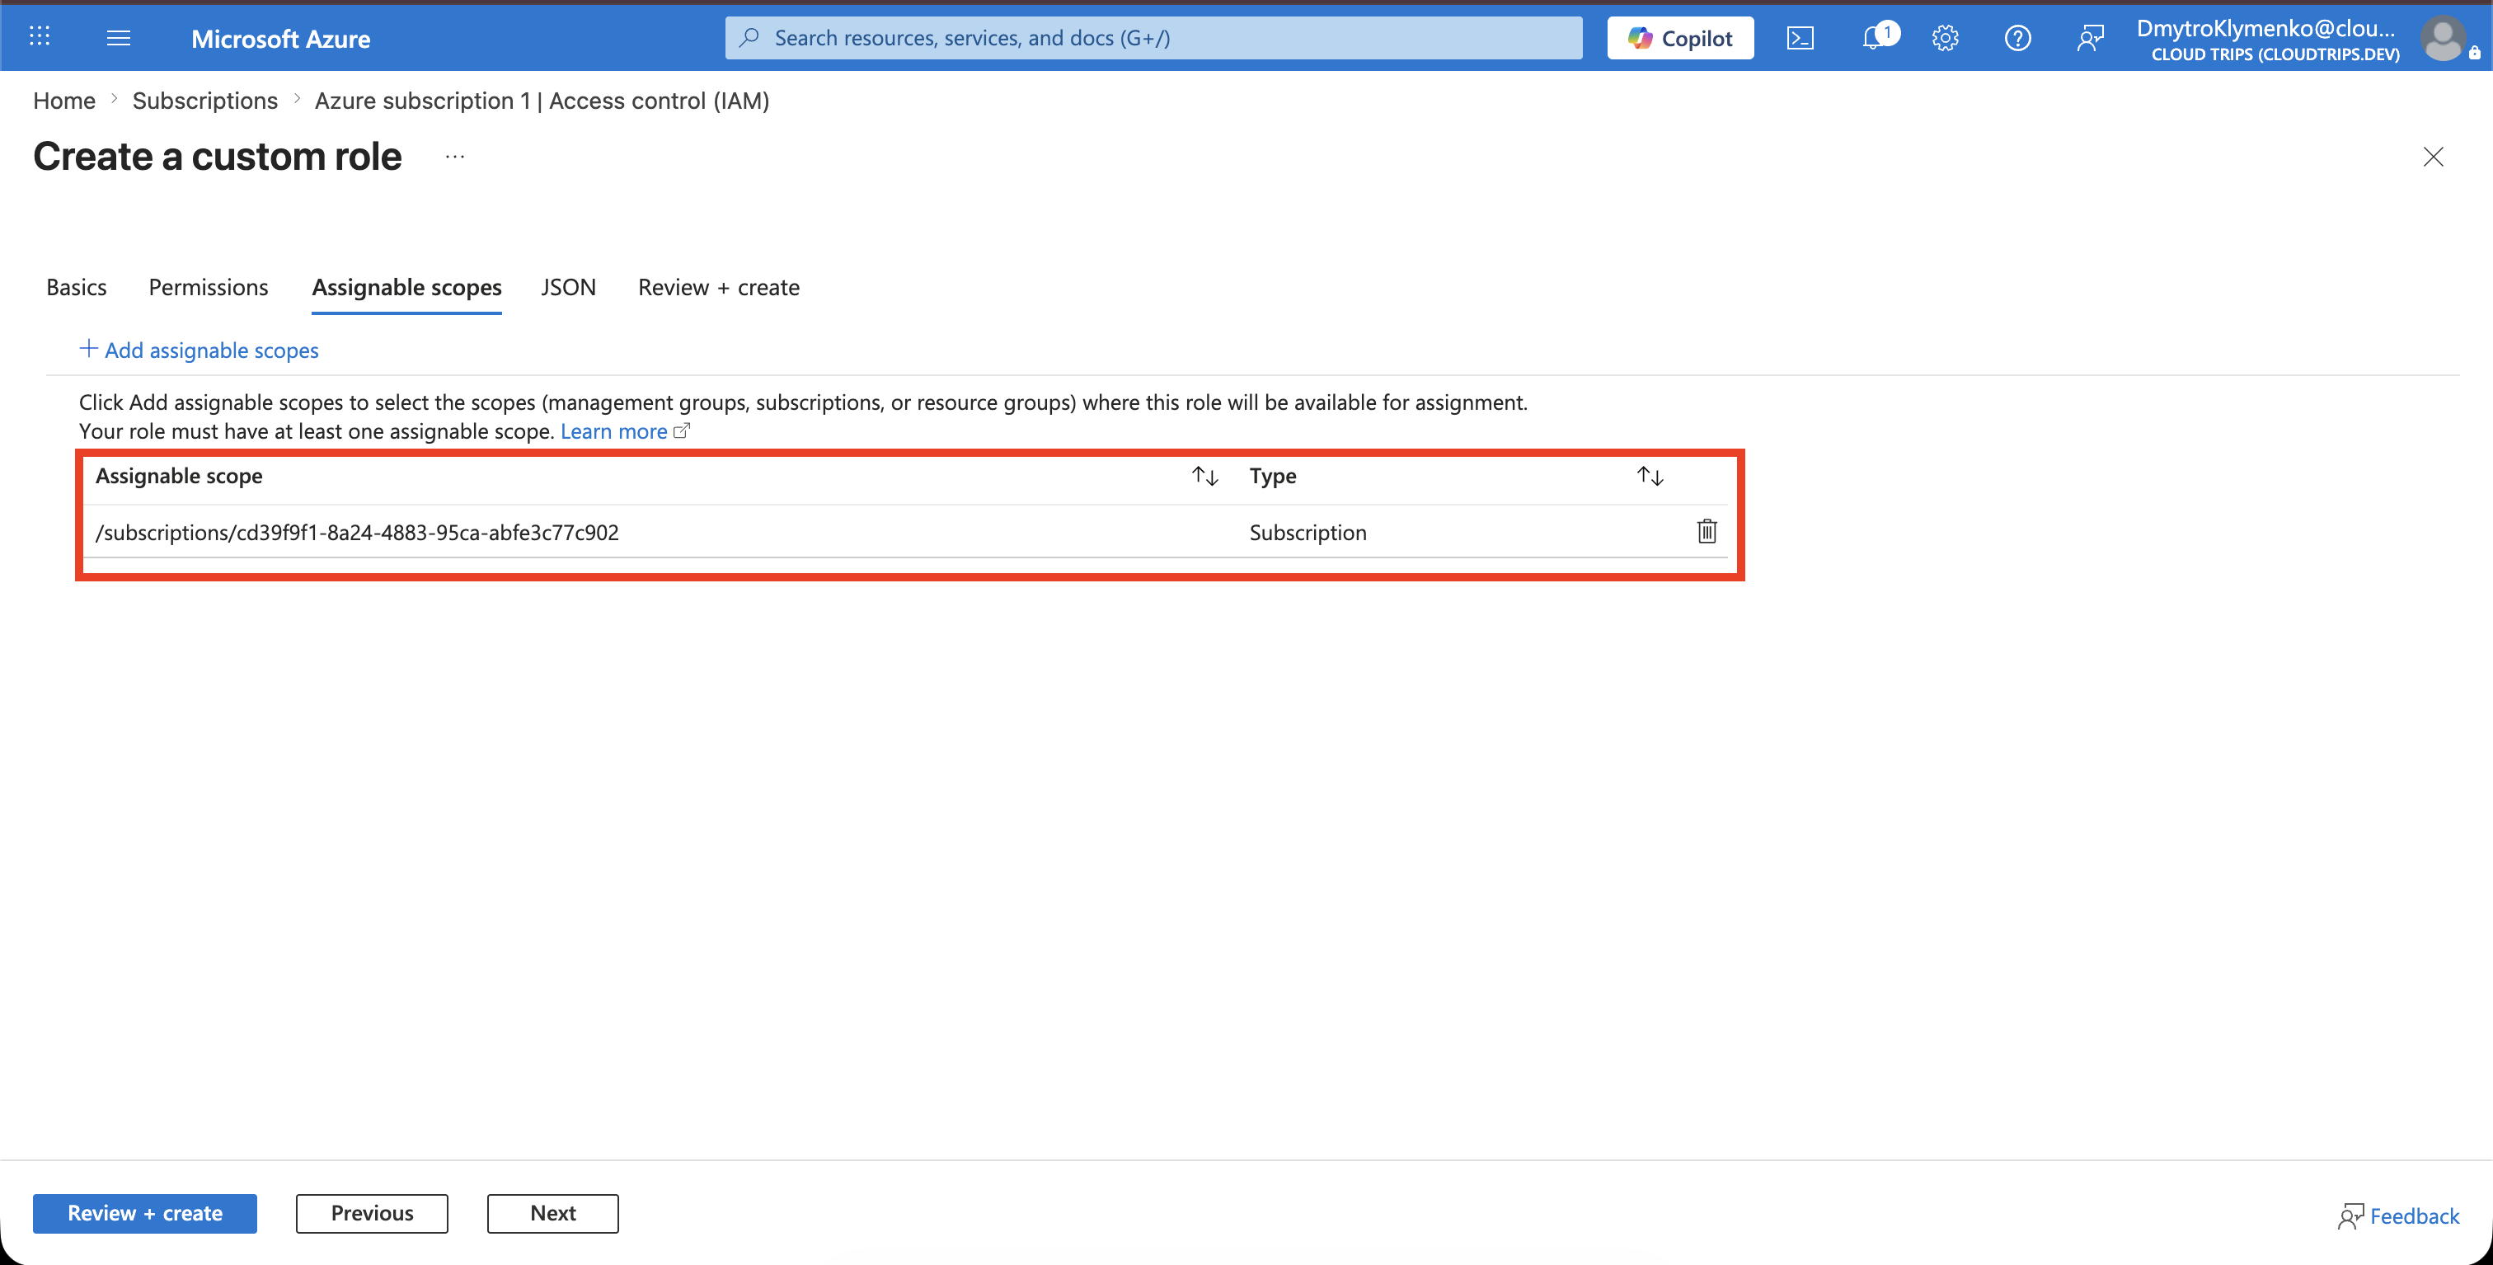Image resolution: width=2493 pixels, height=1265 pixels.
Task: Close the Create a custom role pane
Action: pos(2433,157)
